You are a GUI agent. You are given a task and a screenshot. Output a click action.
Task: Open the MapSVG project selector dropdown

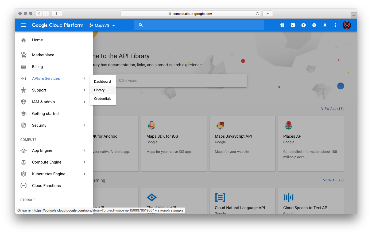(102, 25)
